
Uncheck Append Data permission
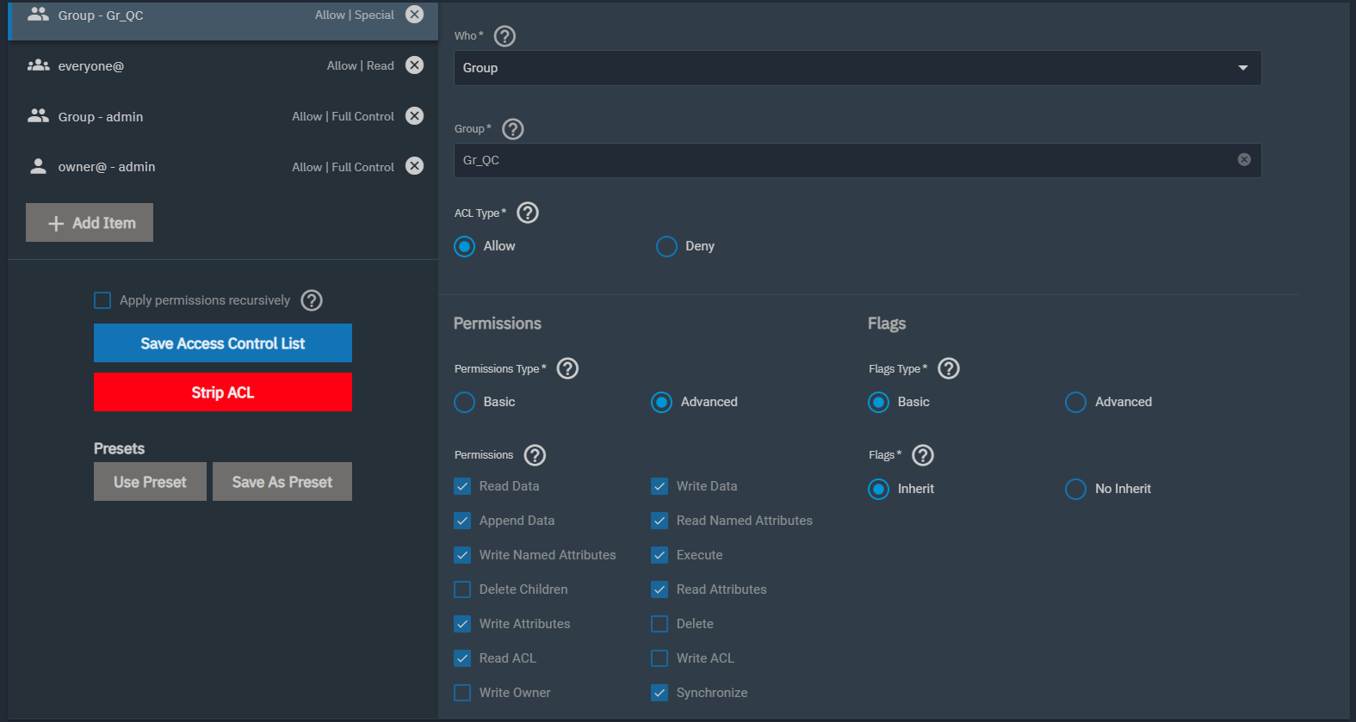[x=462, y=521]
